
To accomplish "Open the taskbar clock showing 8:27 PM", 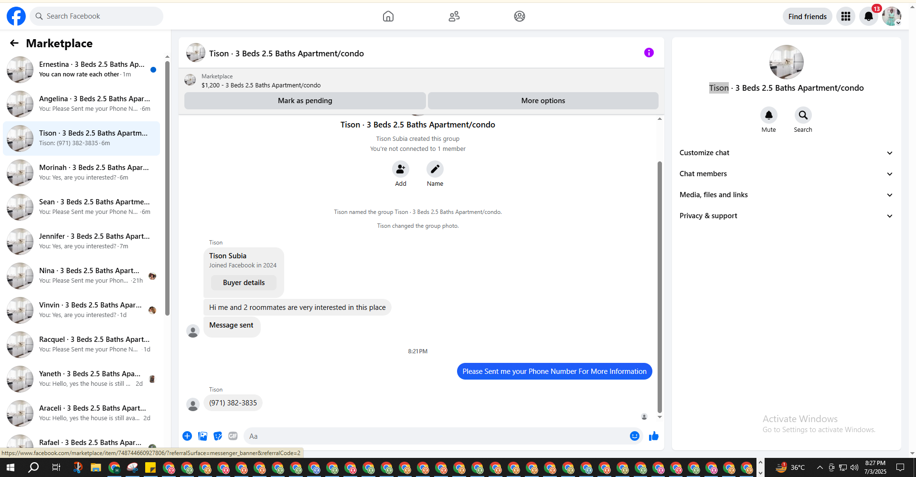I will click(x=875, y=467).
